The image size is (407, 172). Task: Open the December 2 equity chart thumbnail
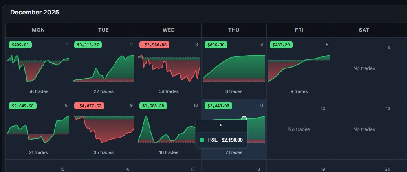(x=104, y=68)
